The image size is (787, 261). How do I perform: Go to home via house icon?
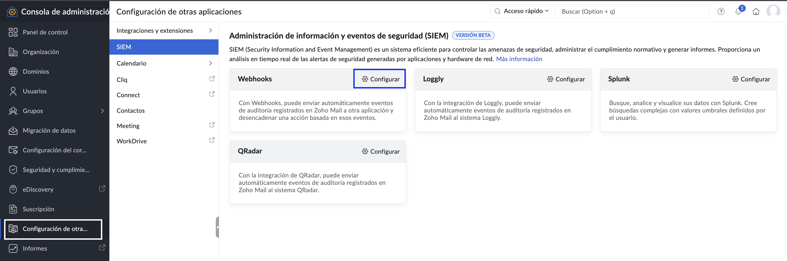coord(756,11)
